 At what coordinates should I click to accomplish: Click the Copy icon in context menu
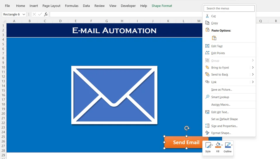207,23
